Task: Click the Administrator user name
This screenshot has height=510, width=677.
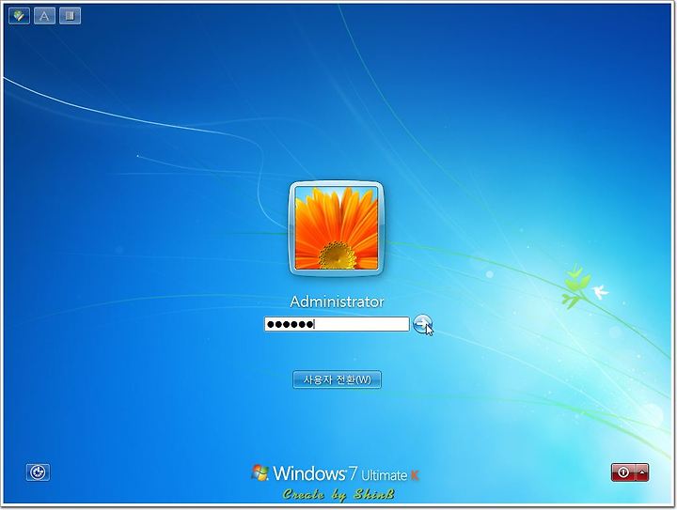Action: [x=337, y=301]
